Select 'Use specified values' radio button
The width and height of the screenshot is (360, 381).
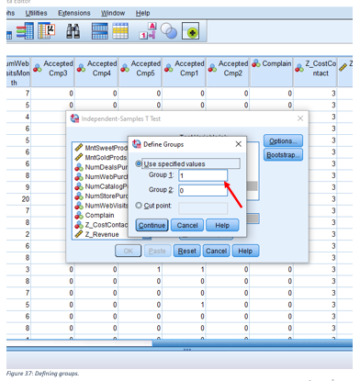click(139, 163)
